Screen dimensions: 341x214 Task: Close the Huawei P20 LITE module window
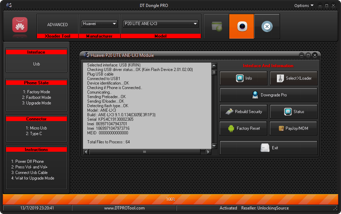coord(315,55)
